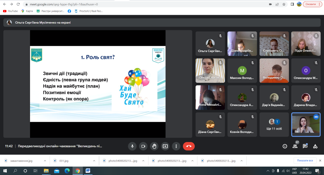Select Дар'я Вадимів... participant tile

click(x=274, y=98)
